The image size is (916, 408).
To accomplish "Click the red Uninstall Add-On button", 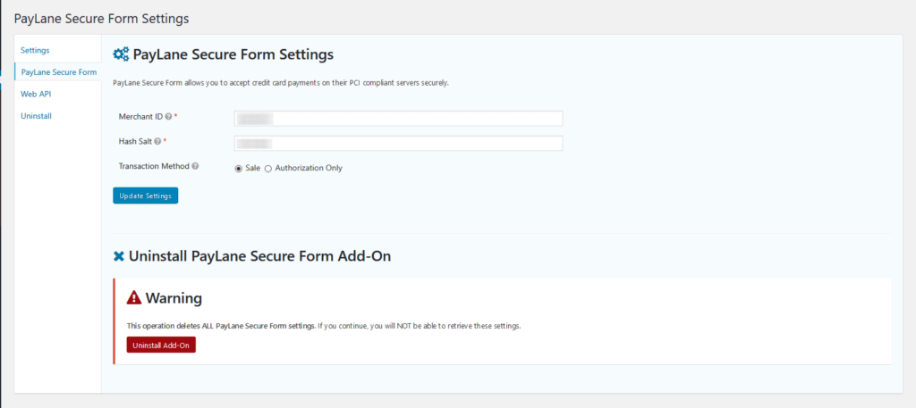I will tap(161, 345).
